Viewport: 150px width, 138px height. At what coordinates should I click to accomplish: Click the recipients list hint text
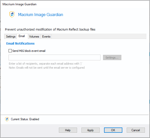[x=45, y=64]
